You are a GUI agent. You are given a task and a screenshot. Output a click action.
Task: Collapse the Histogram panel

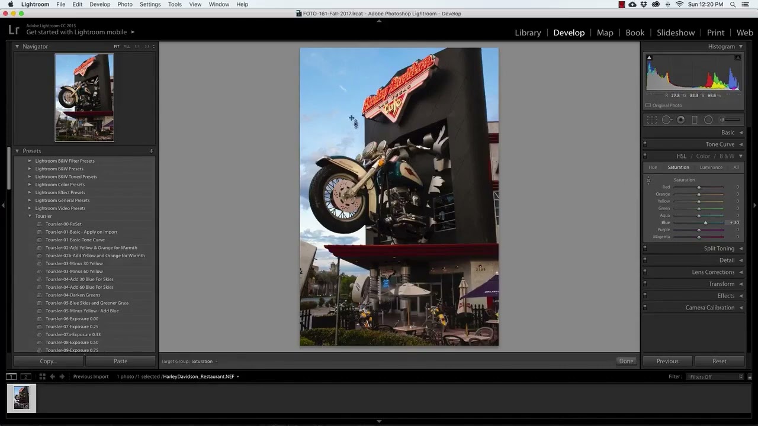tap(740, 46)
